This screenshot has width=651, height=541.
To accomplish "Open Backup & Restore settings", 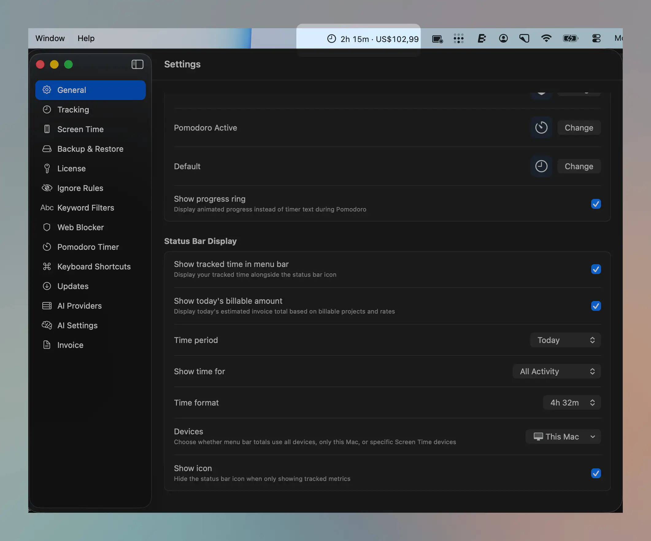I will tap(90, 149).
